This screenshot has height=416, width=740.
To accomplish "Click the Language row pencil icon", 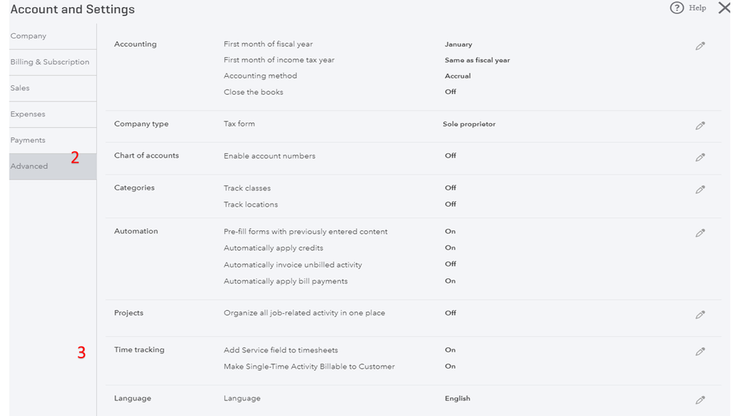I will pyautogui.click(x=700, y=400).
